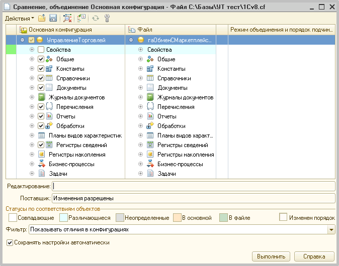Uncheck the Обработки checkbox

pos(41,125)
